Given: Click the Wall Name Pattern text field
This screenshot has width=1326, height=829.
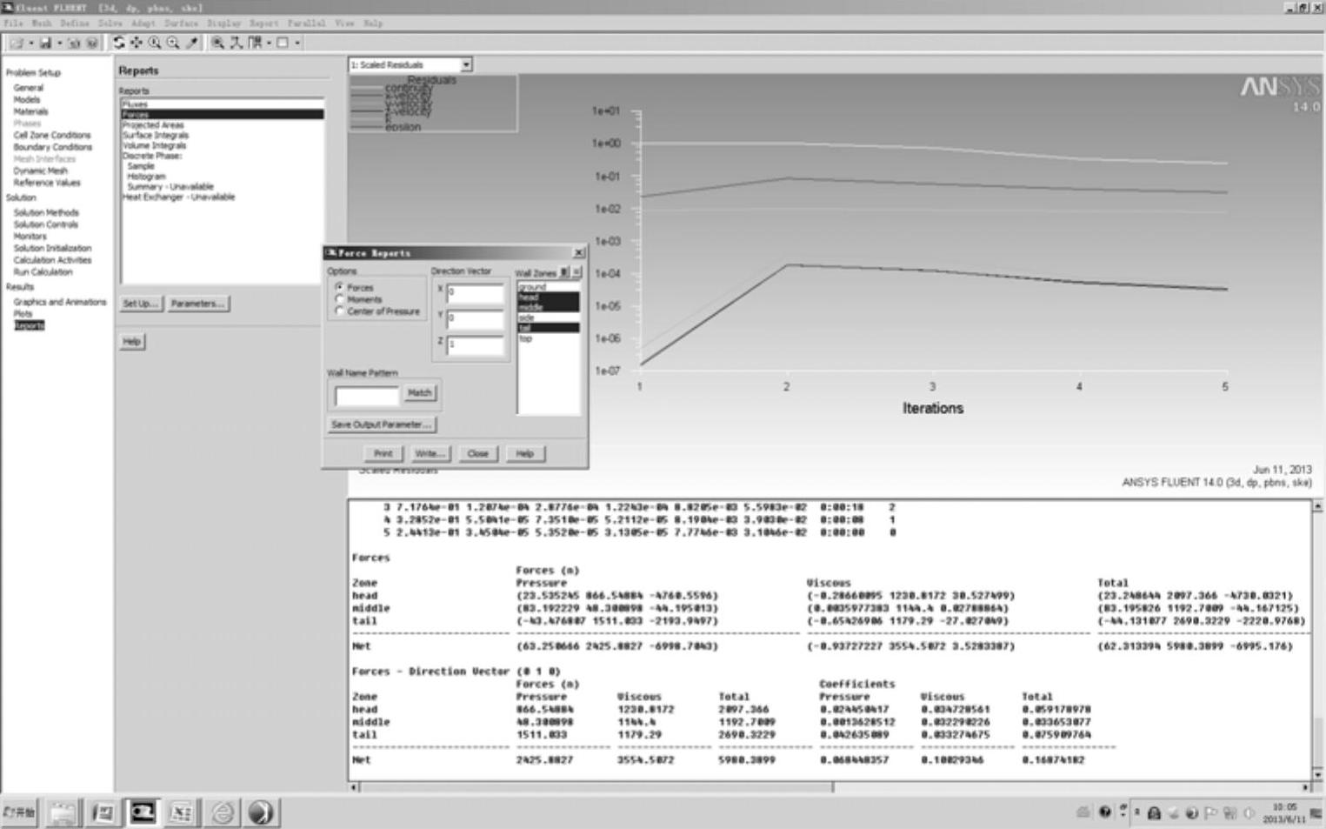Looking at the screenshot, I should click(367, 396).
